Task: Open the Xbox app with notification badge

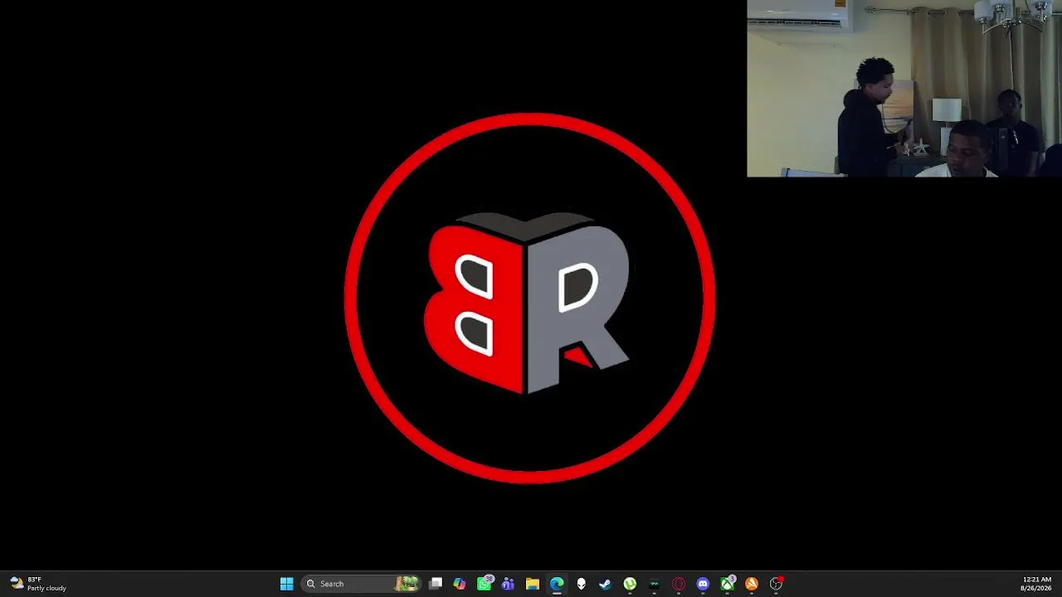Action: click(728, 584)
